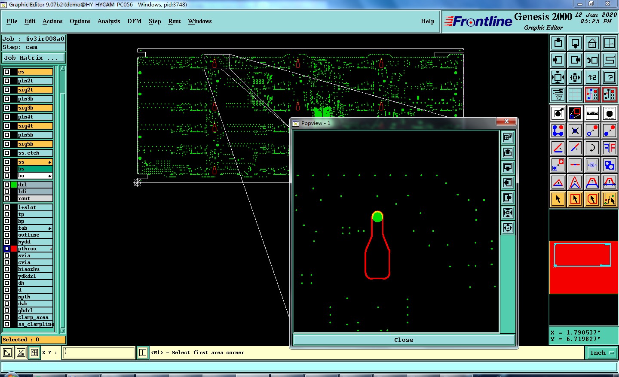Click the green drl layer color swatch
619x377 pixels.
14,185
